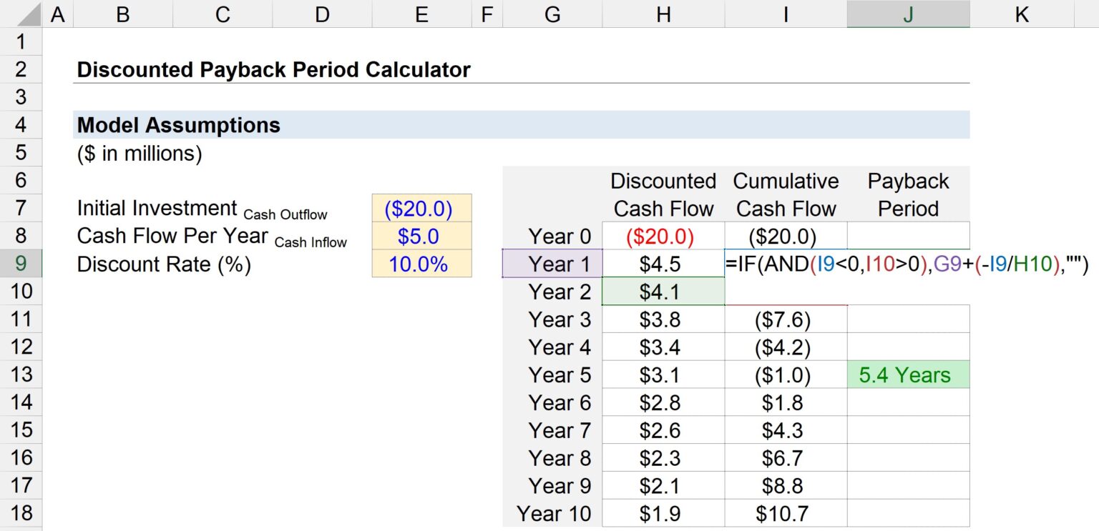Screen dimensions: 1099x531
Task: Select the Model Assumptions header cell
Action: click(179, 124)
